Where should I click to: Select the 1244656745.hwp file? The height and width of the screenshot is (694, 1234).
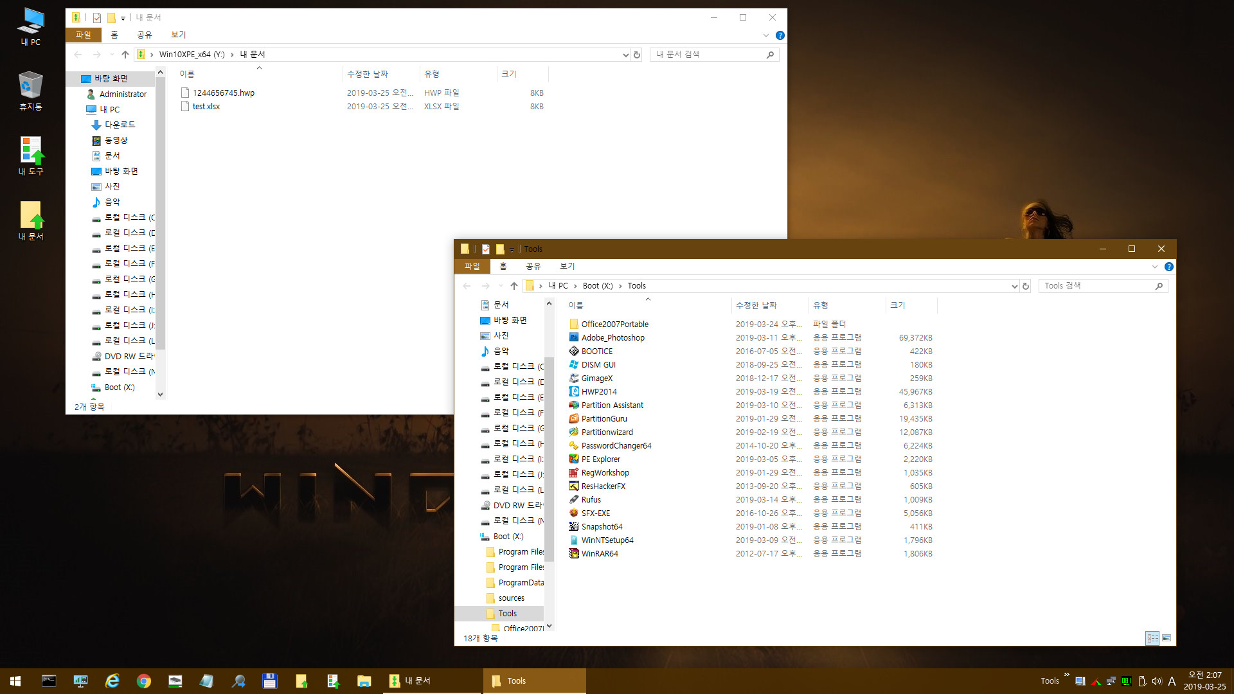coord(224,93)
